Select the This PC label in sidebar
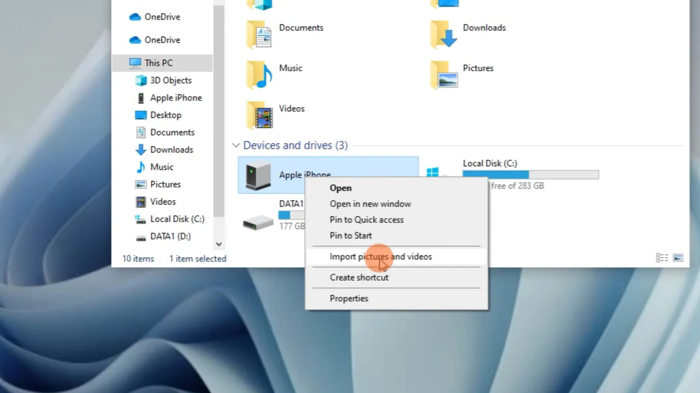Image resolution: width=700 pixels, height=393 pixels. [159, 63]
